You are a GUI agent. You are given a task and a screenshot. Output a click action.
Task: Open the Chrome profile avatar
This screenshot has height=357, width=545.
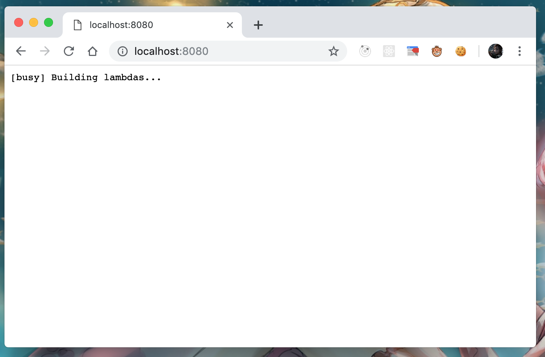click(495, 51)
